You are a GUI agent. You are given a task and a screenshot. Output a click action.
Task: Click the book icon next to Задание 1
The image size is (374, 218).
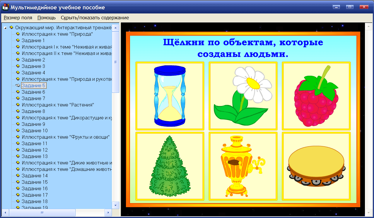coord(18,40)
